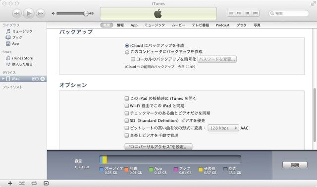Screen dimensions: 317x187
Task: Click the green App legend swatch
Action: tap(151, 170)
